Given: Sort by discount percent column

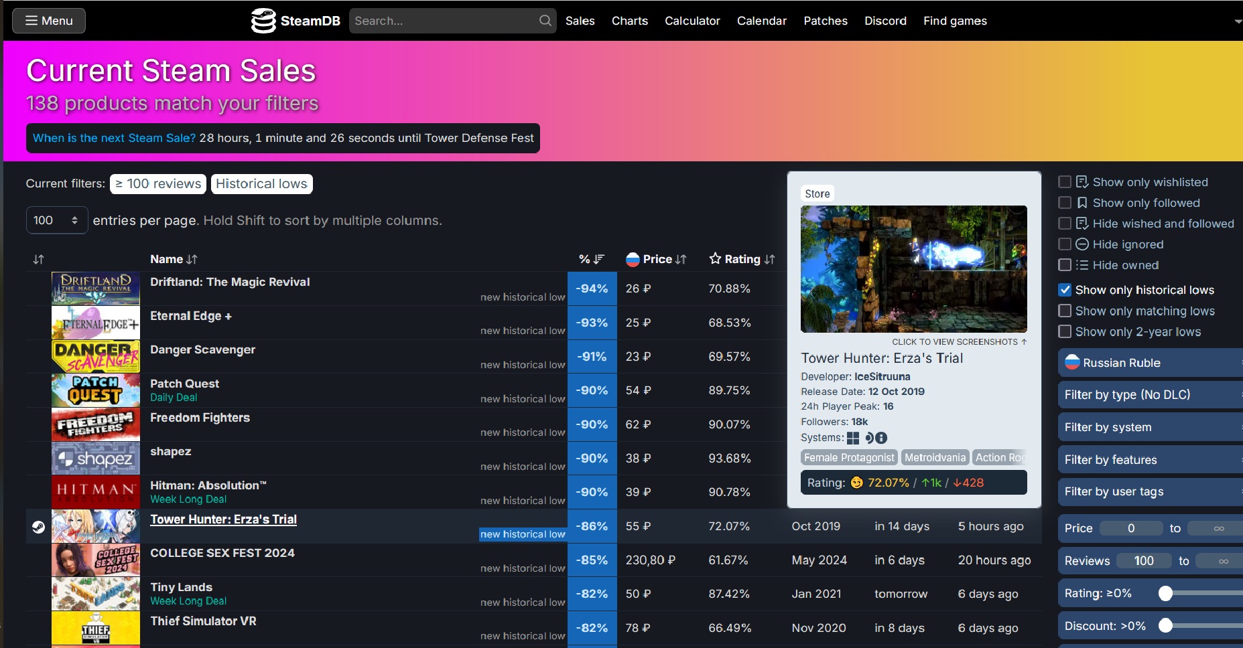Looking at the screenshot, I should 592,259.
